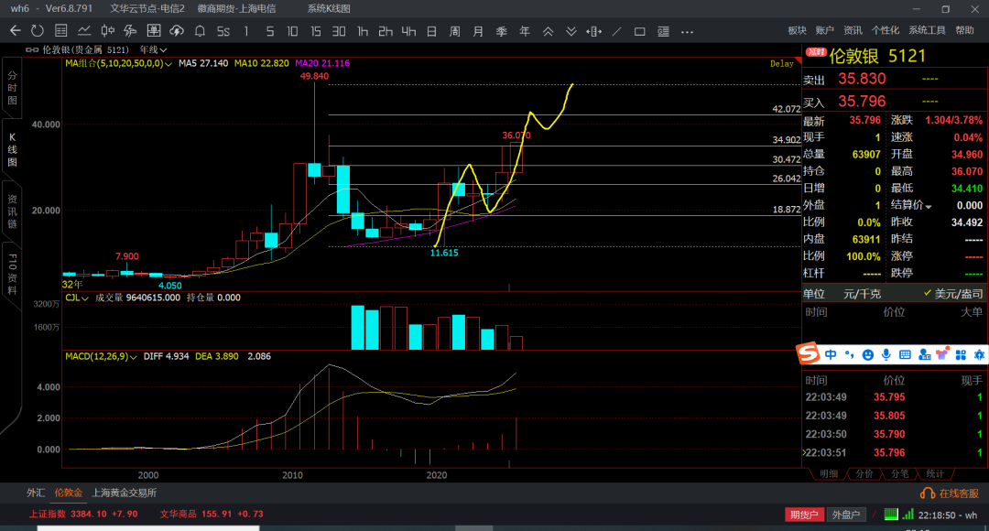Select the 1h period button

point(363,31)
